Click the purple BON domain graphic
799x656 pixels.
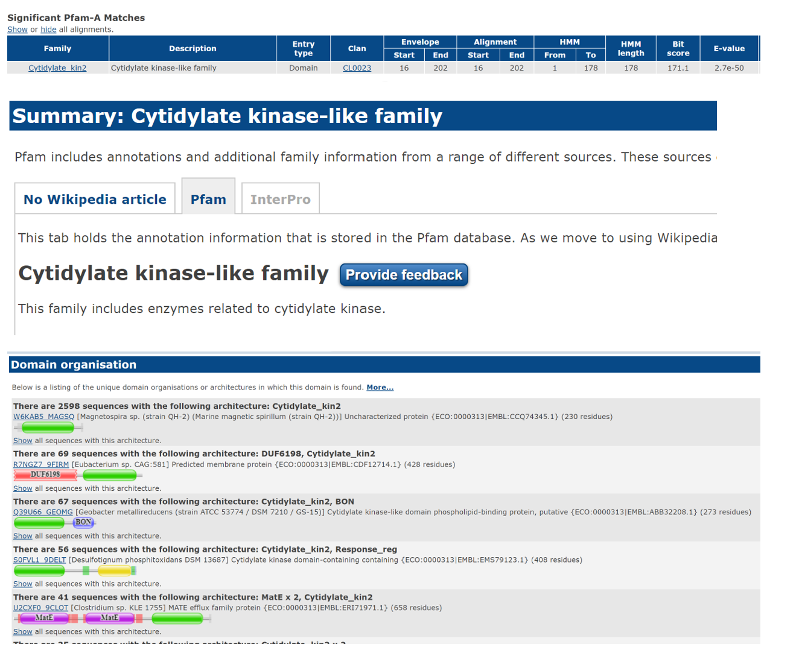pos(83,523)
